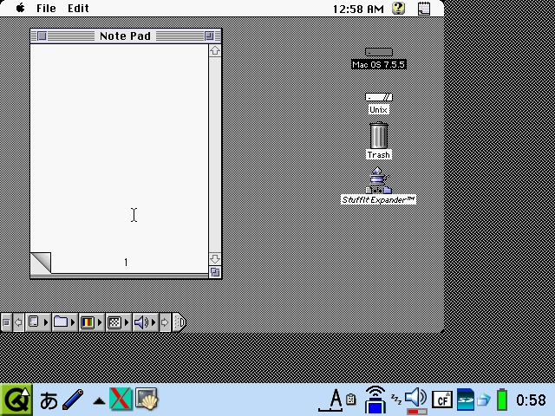The height and width of the screenshot is (416, 555).
Task: Open the Qtopia Q start menu
Action: 16,400
